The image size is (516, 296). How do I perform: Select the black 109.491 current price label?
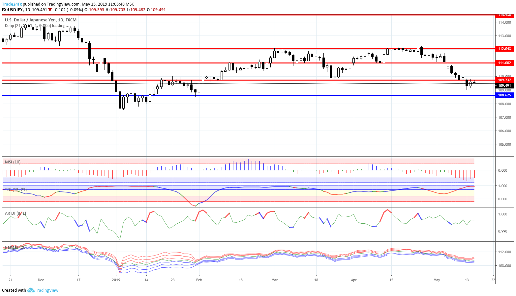tap(504, 86)
